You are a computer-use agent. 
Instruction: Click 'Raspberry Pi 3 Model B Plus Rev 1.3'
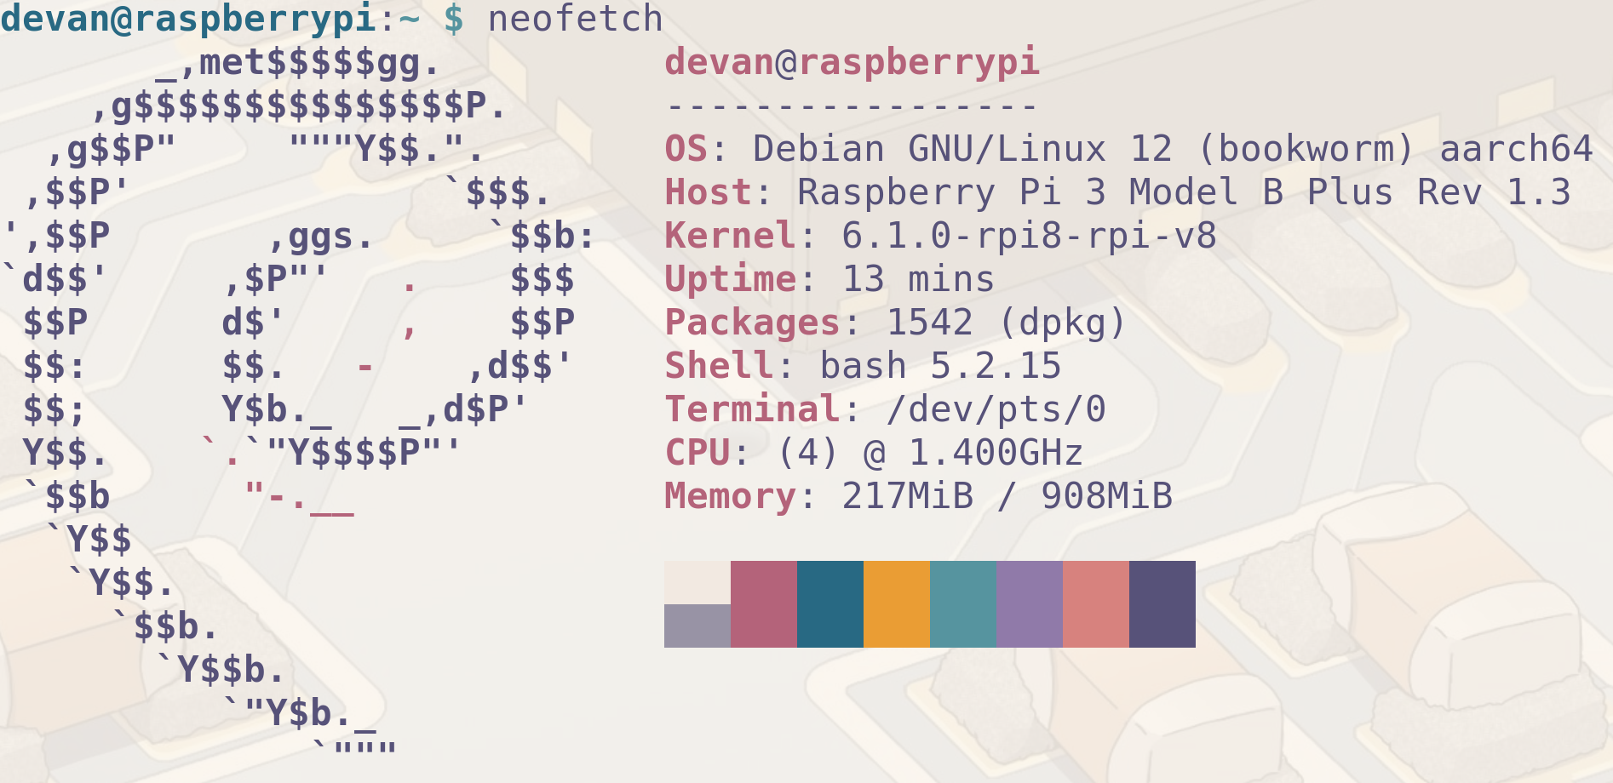coord(1184,194)
